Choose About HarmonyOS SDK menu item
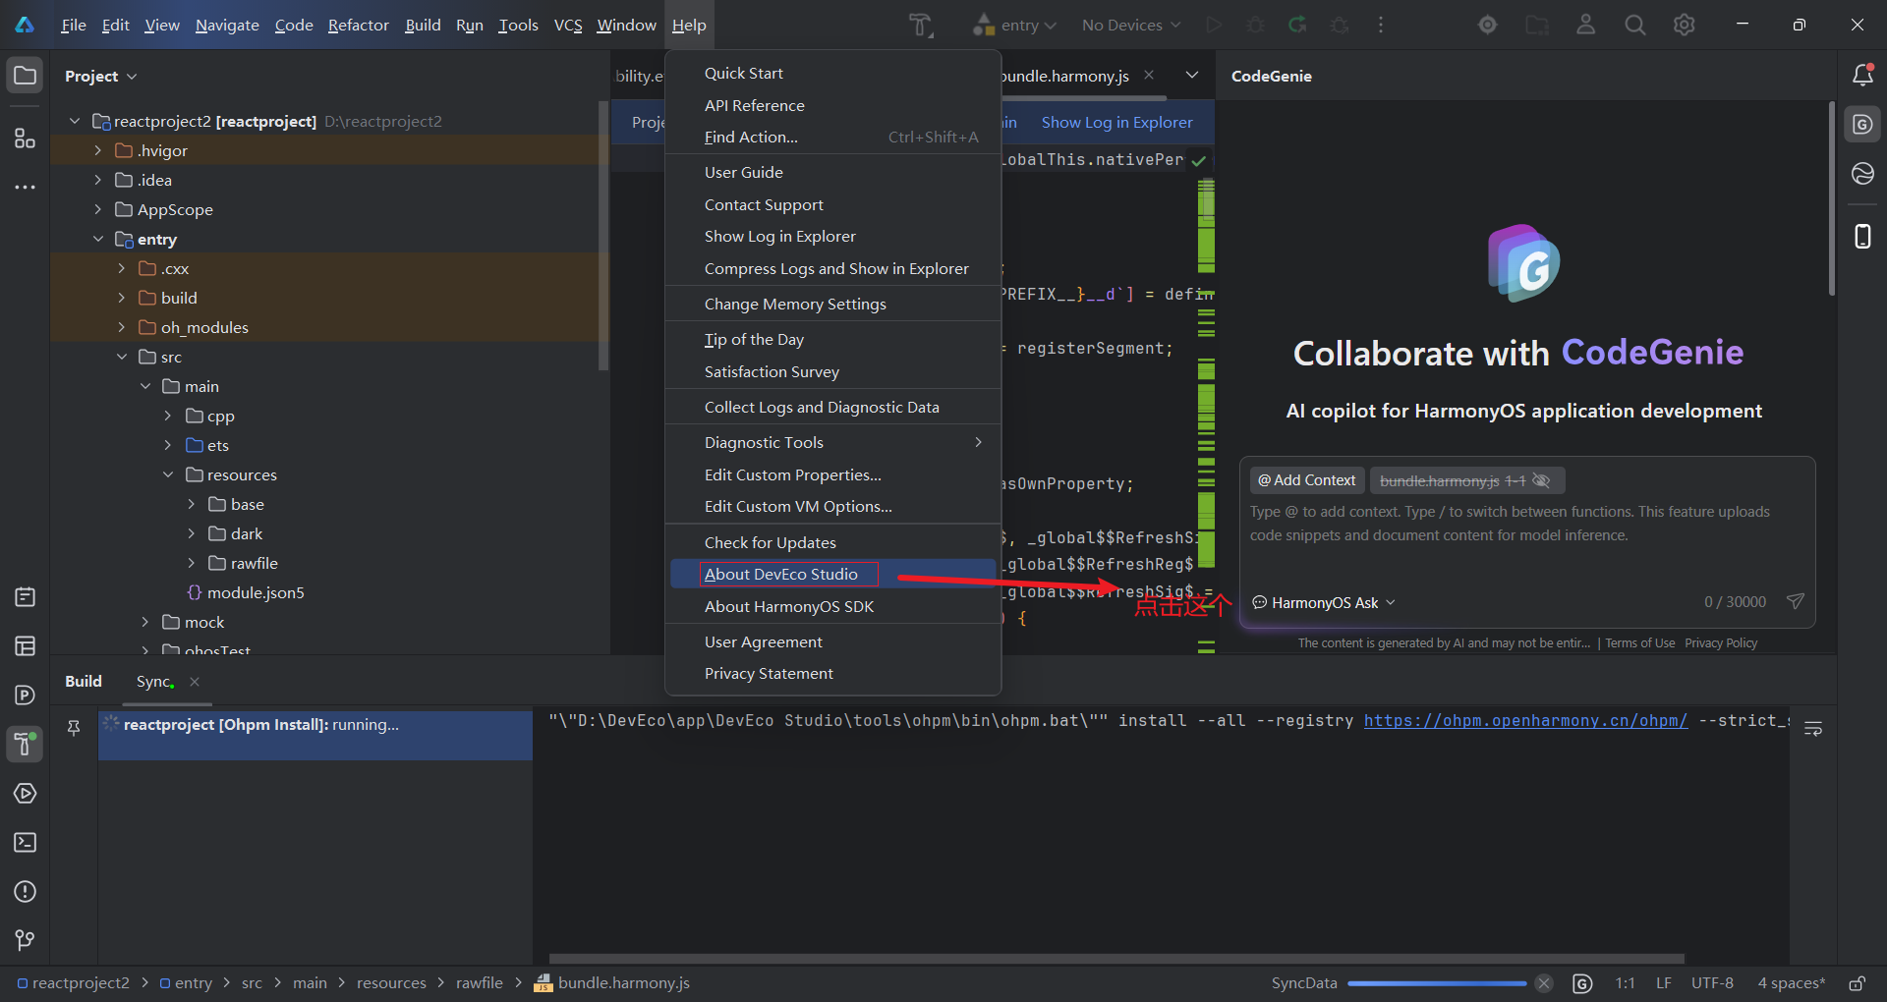 (833, 606)
